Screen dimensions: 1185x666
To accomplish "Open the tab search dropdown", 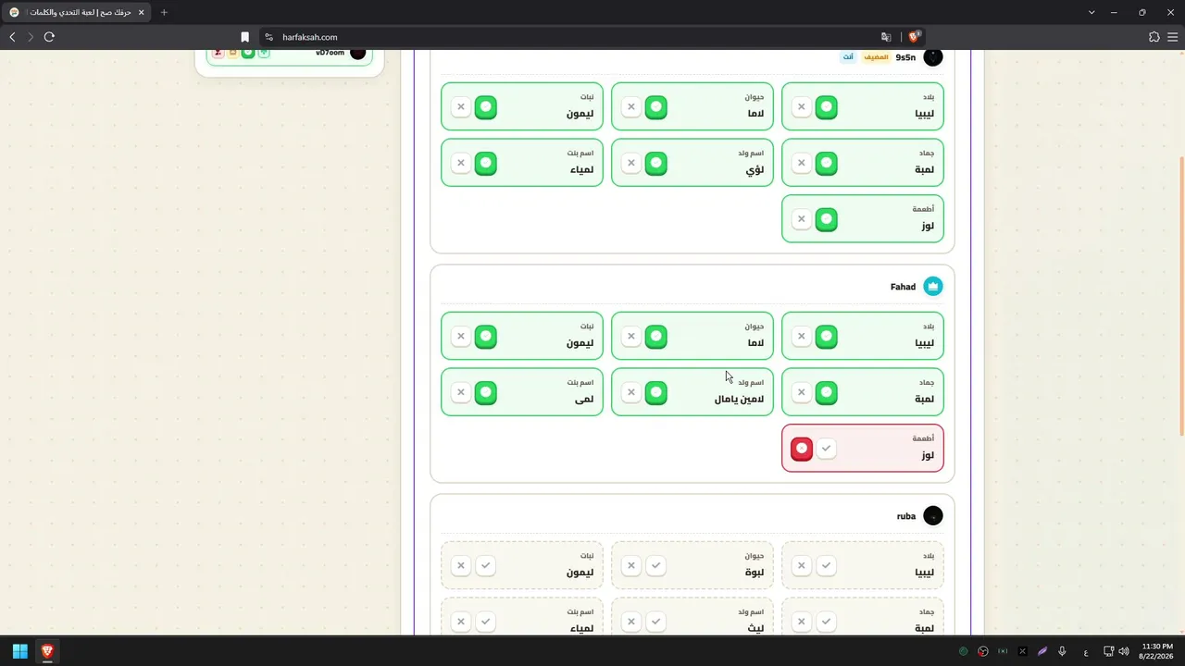I will coord(1091,12).
